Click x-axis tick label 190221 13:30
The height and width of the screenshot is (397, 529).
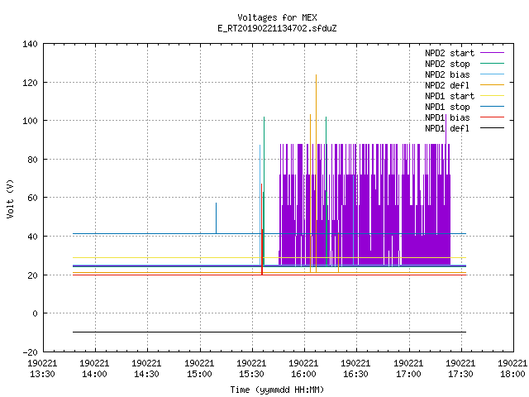pyautogui.click(x=42, y=369)
